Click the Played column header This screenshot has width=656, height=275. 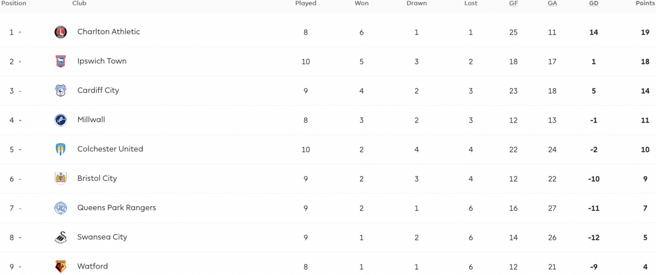306,3
